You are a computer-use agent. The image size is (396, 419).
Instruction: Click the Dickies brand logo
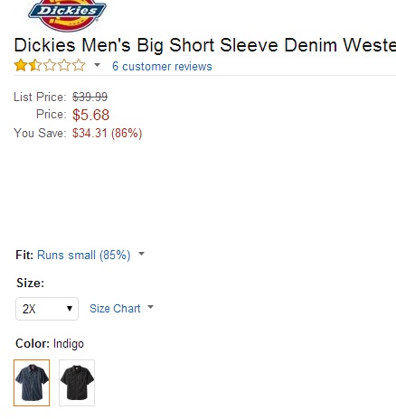pyautogui.click(x=67, y=14)
